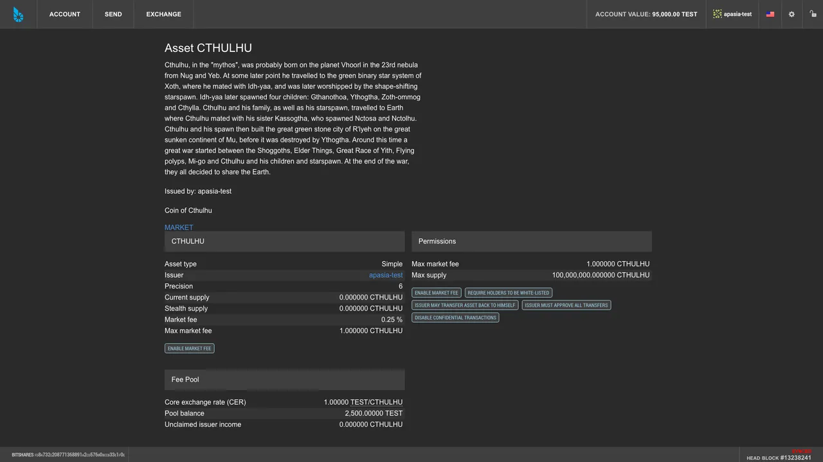Open the apasia-test account menu in header
This screenshot has height=462, width=823.
732,14
